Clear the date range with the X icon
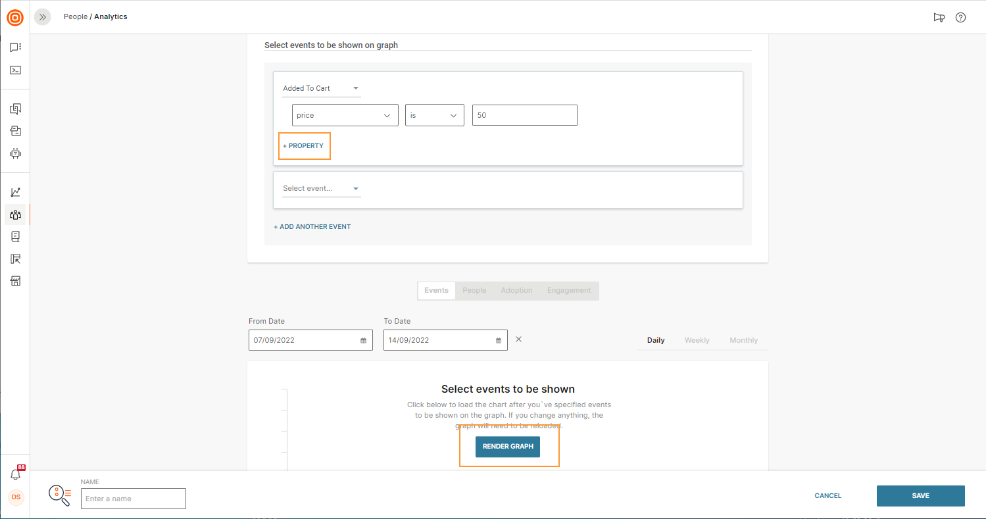This screenshot has height=519, width=986. point(518,339)
